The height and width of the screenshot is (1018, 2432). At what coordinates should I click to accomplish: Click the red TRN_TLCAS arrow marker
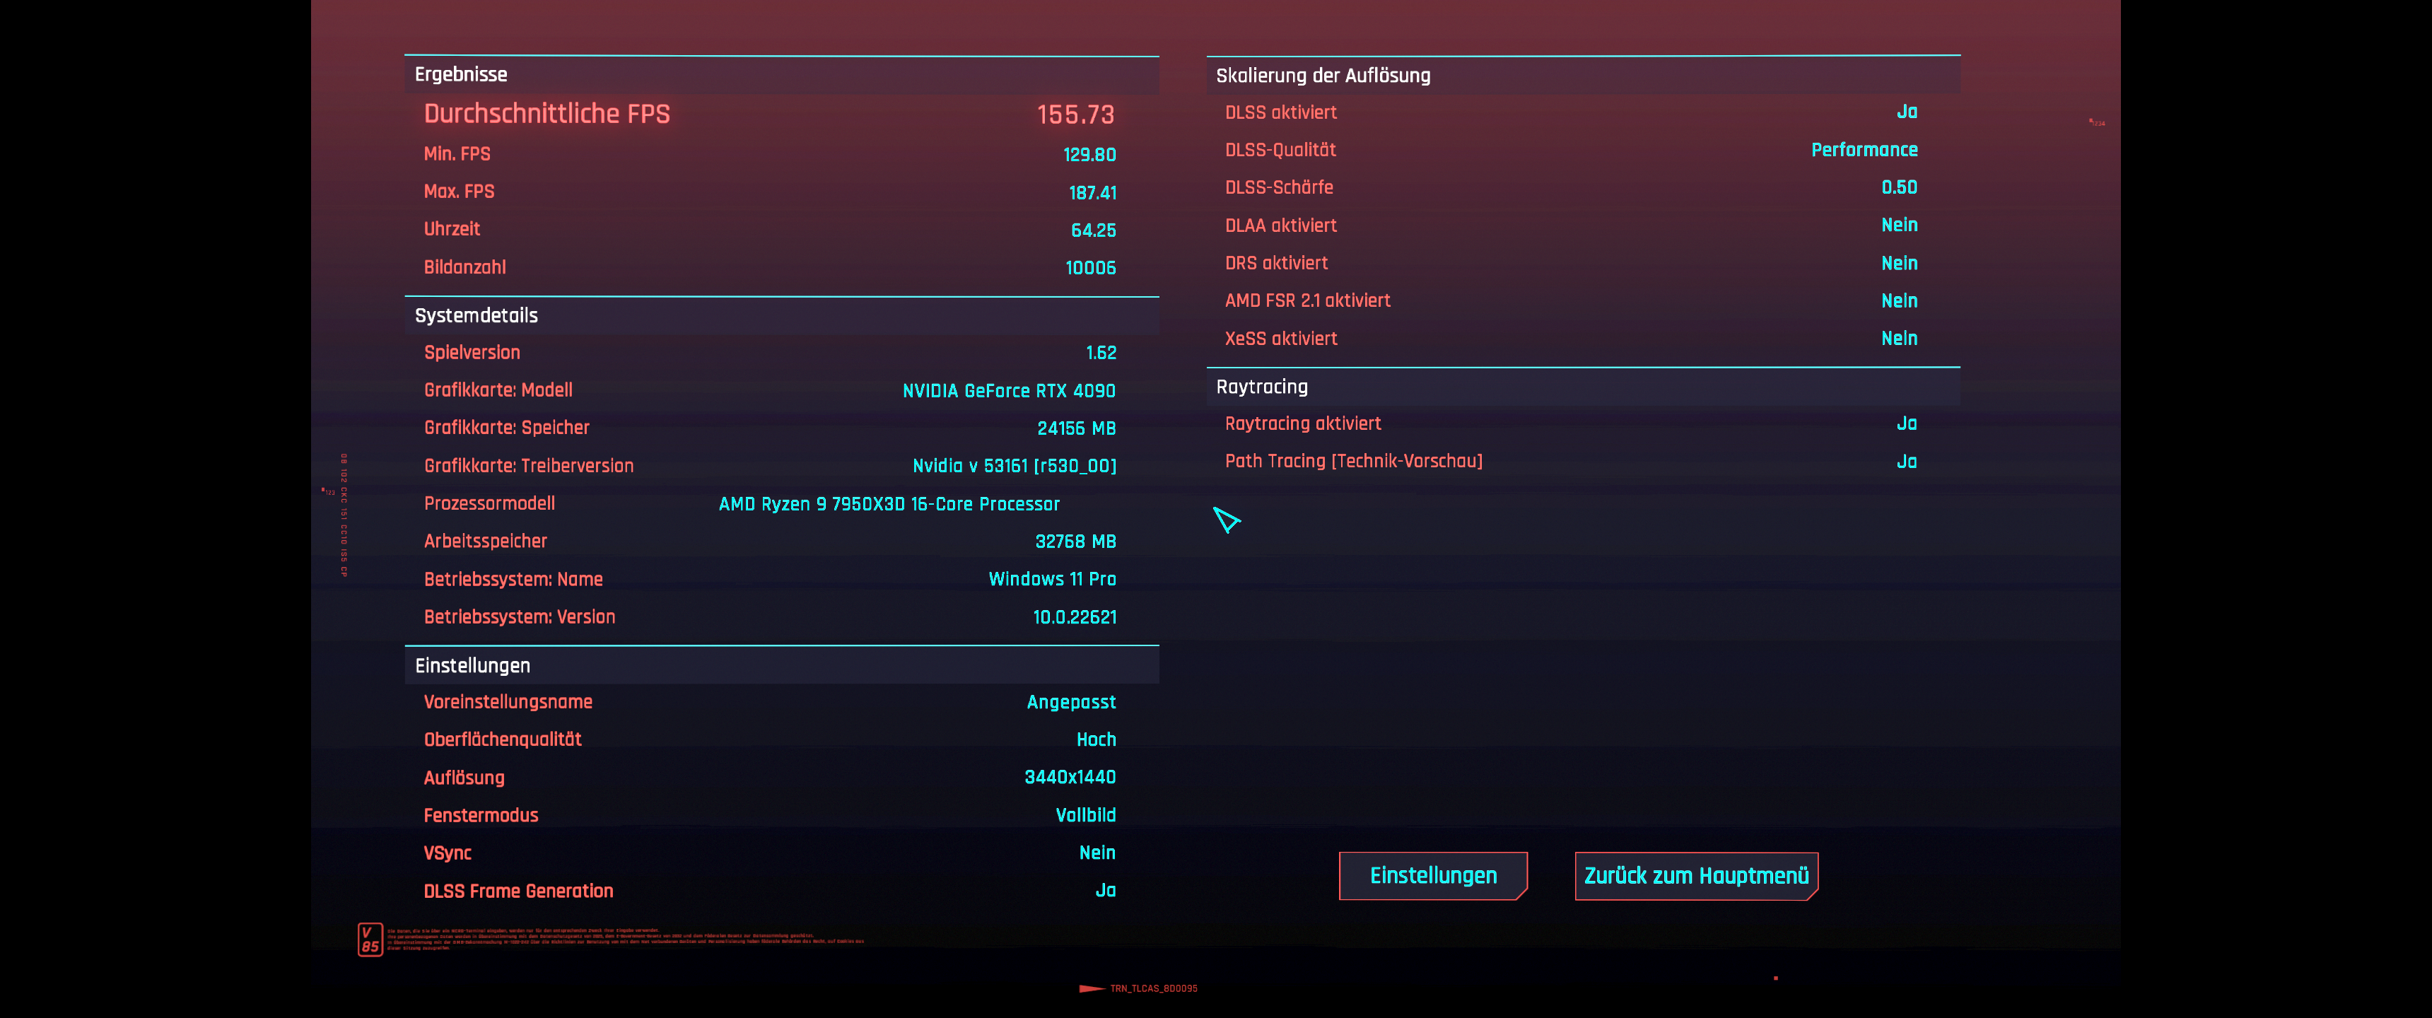(x=1092, y=989)
